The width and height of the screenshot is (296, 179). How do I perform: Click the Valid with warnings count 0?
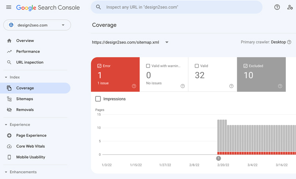click(x=148, y=75)
